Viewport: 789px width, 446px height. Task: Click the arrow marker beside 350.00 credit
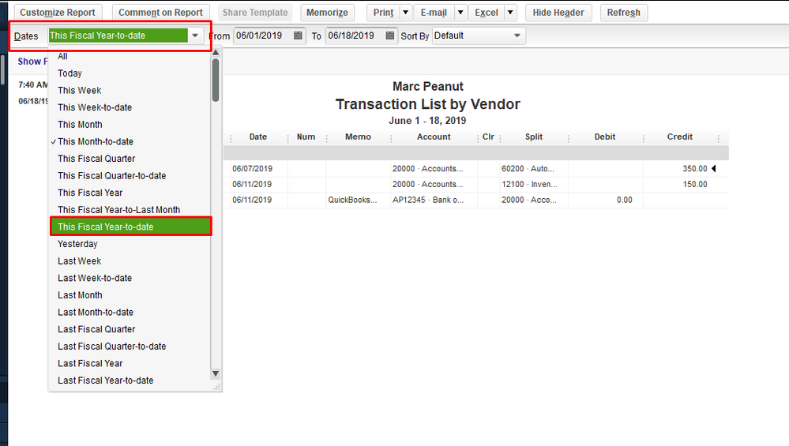713,168
